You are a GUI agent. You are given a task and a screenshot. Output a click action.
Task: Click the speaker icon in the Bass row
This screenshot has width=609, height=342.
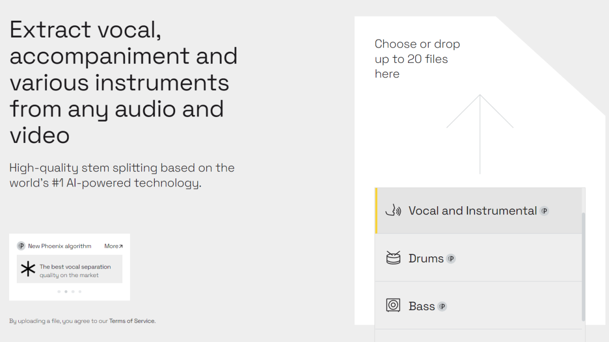pos(393,306)
